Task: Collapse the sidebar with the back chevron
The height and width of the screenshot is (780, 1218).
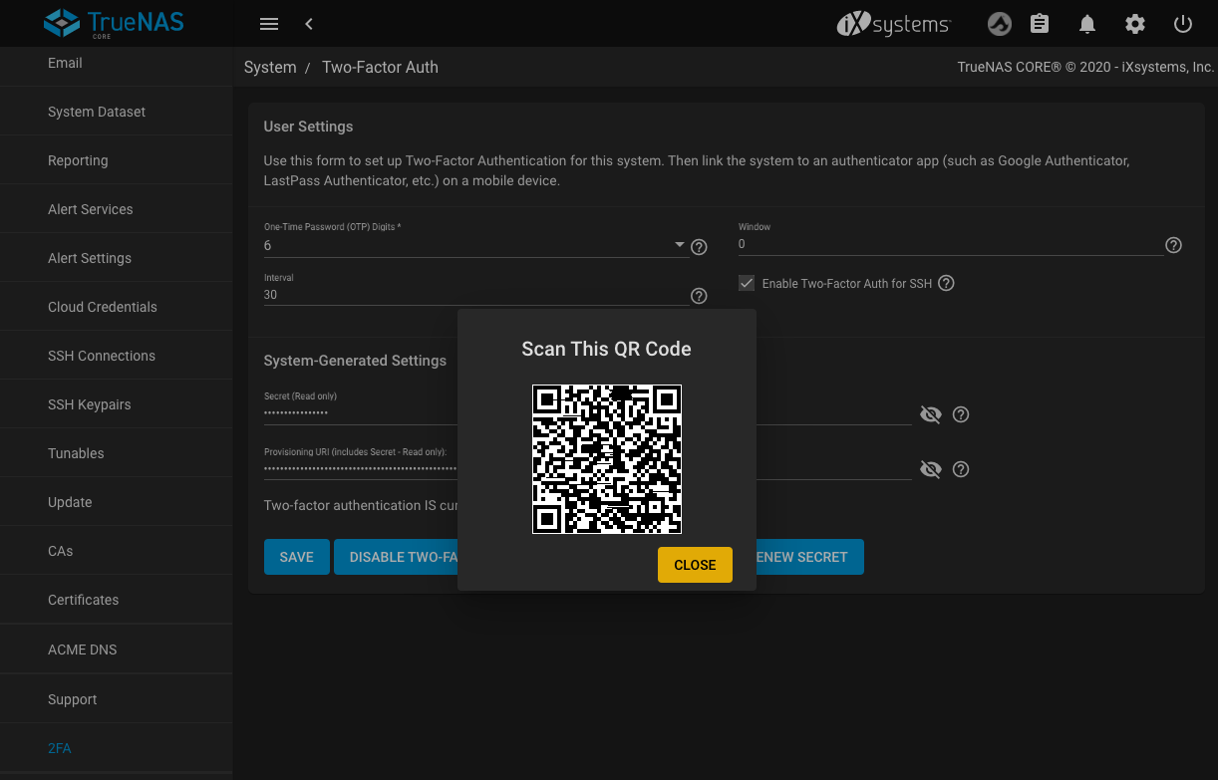Action: pyautogui.click(x=309, y=24)
